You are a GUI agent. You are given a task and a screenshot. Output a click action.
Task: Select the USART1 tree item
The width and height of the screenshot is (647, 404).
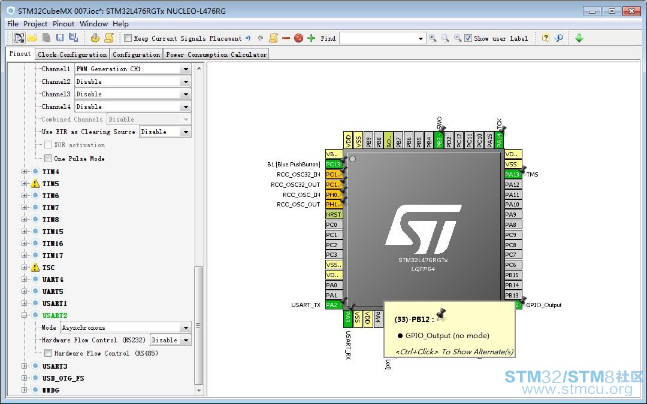pos(55,303)
